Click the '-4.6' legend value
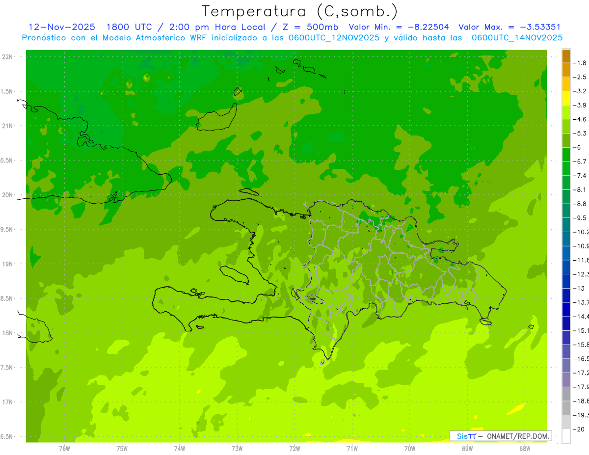Screen dimensions: 589x455 point(581,119)
